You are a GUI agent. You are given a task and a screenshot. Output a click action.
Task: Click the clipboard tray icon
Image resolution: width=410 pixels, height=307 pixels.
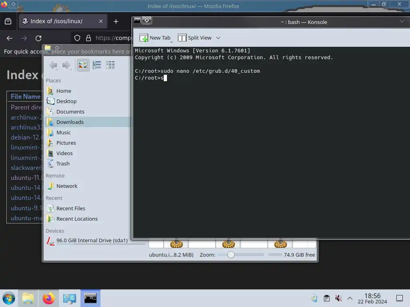[x=327, y=298]
